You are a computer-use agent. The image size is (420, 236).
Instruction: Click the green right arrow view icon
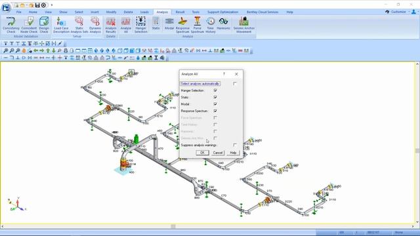(42, 50)
